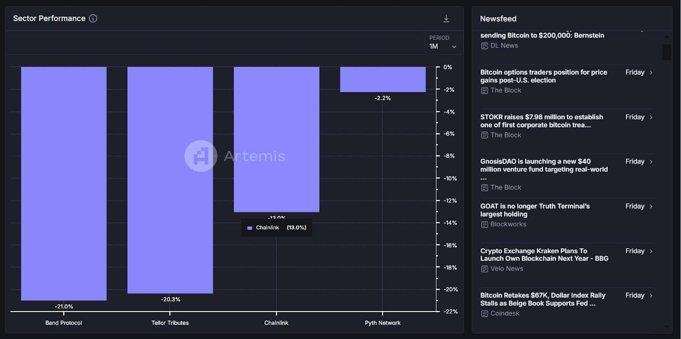Open Kraken blockchain headline

pos(544,254)
